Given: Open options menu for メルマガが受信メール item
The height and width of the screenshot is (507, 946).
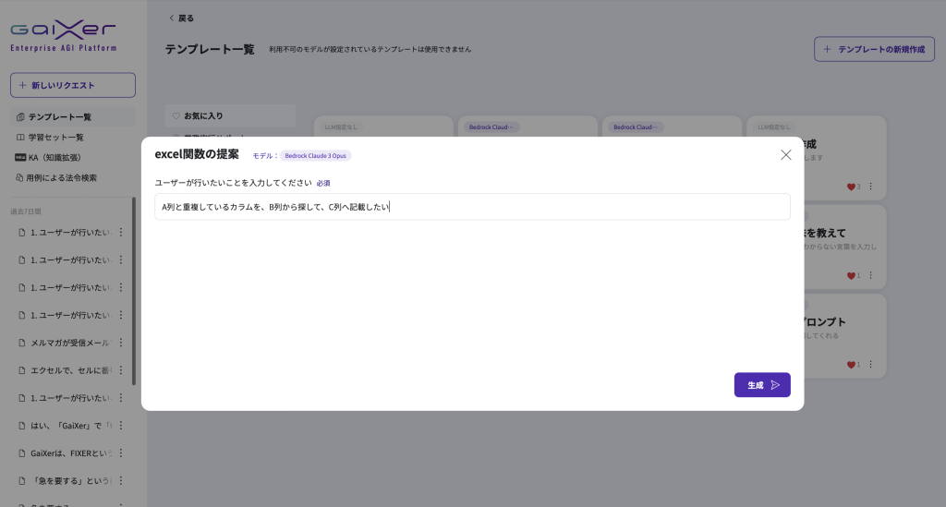Looking at the screenshot, I should click(x=120, y=343).
